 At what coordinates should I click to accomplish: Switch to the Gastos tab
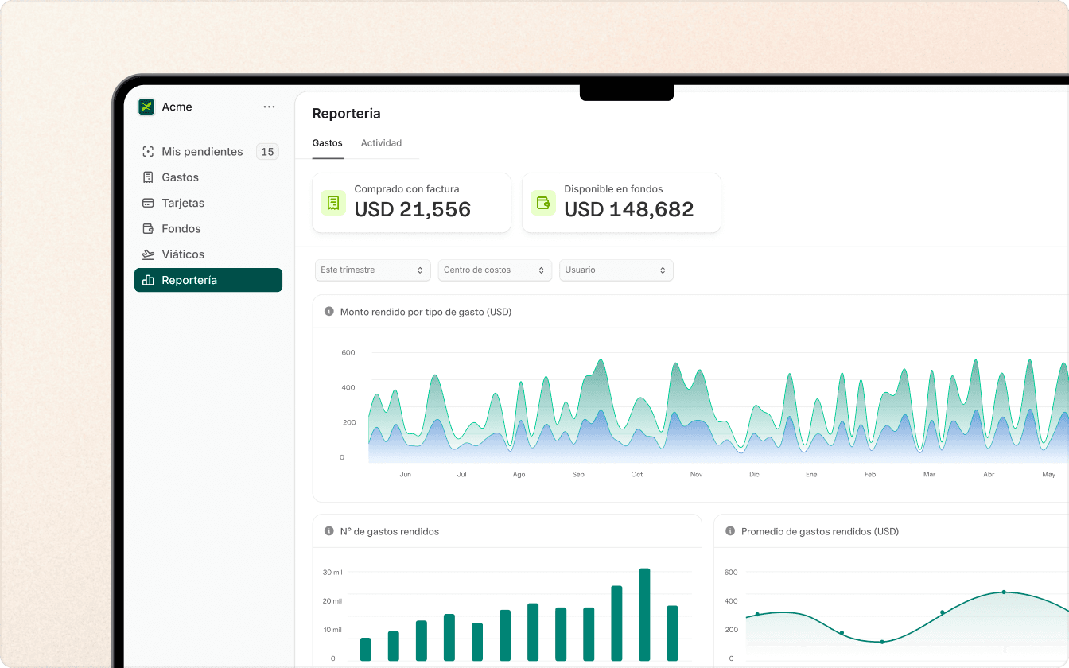(328, 143)
